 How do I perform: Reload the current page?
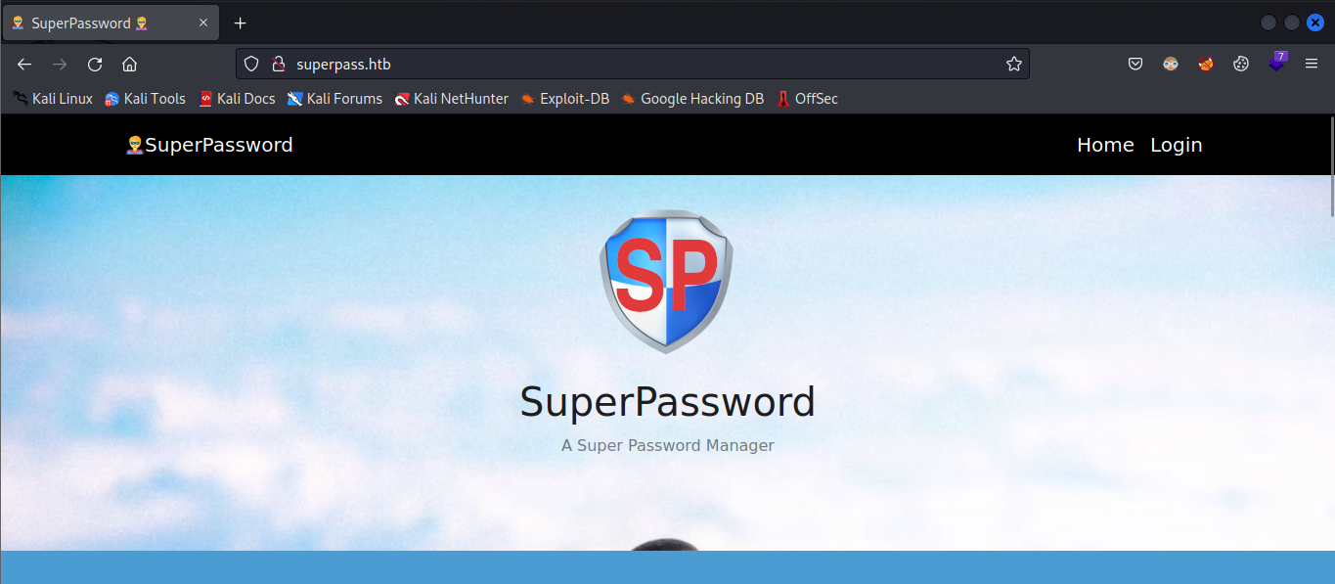(95, 65)
